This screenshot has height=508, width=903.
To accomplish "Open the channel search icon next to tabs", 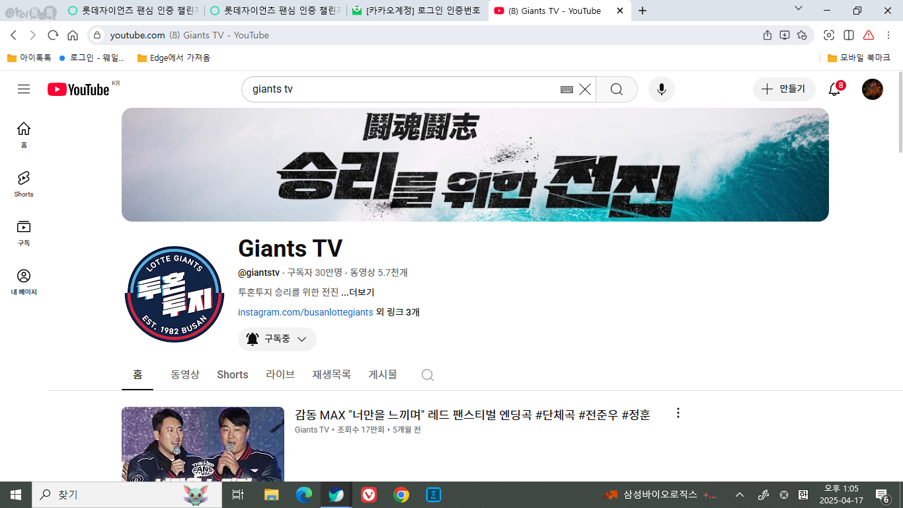I will 427,374.
